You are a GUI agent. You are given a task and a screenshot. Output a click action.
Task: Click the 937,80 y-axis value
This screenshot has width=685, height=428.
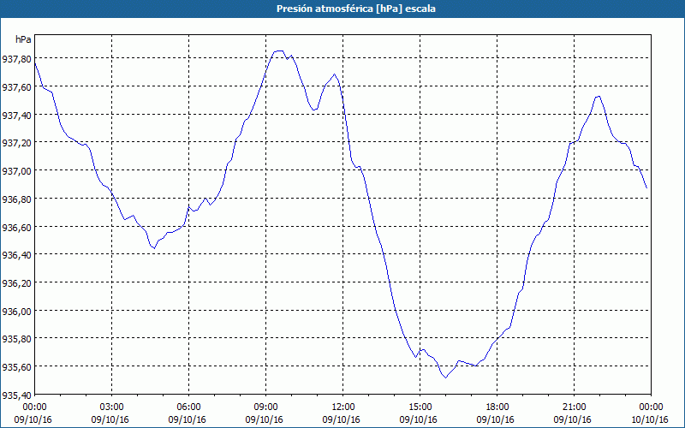pyautogui.click(x=16, y=58)
